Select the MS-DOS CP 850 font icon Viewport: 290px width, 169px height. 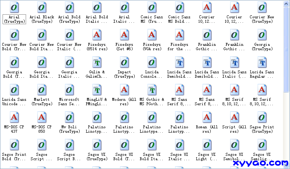[42, 117]
